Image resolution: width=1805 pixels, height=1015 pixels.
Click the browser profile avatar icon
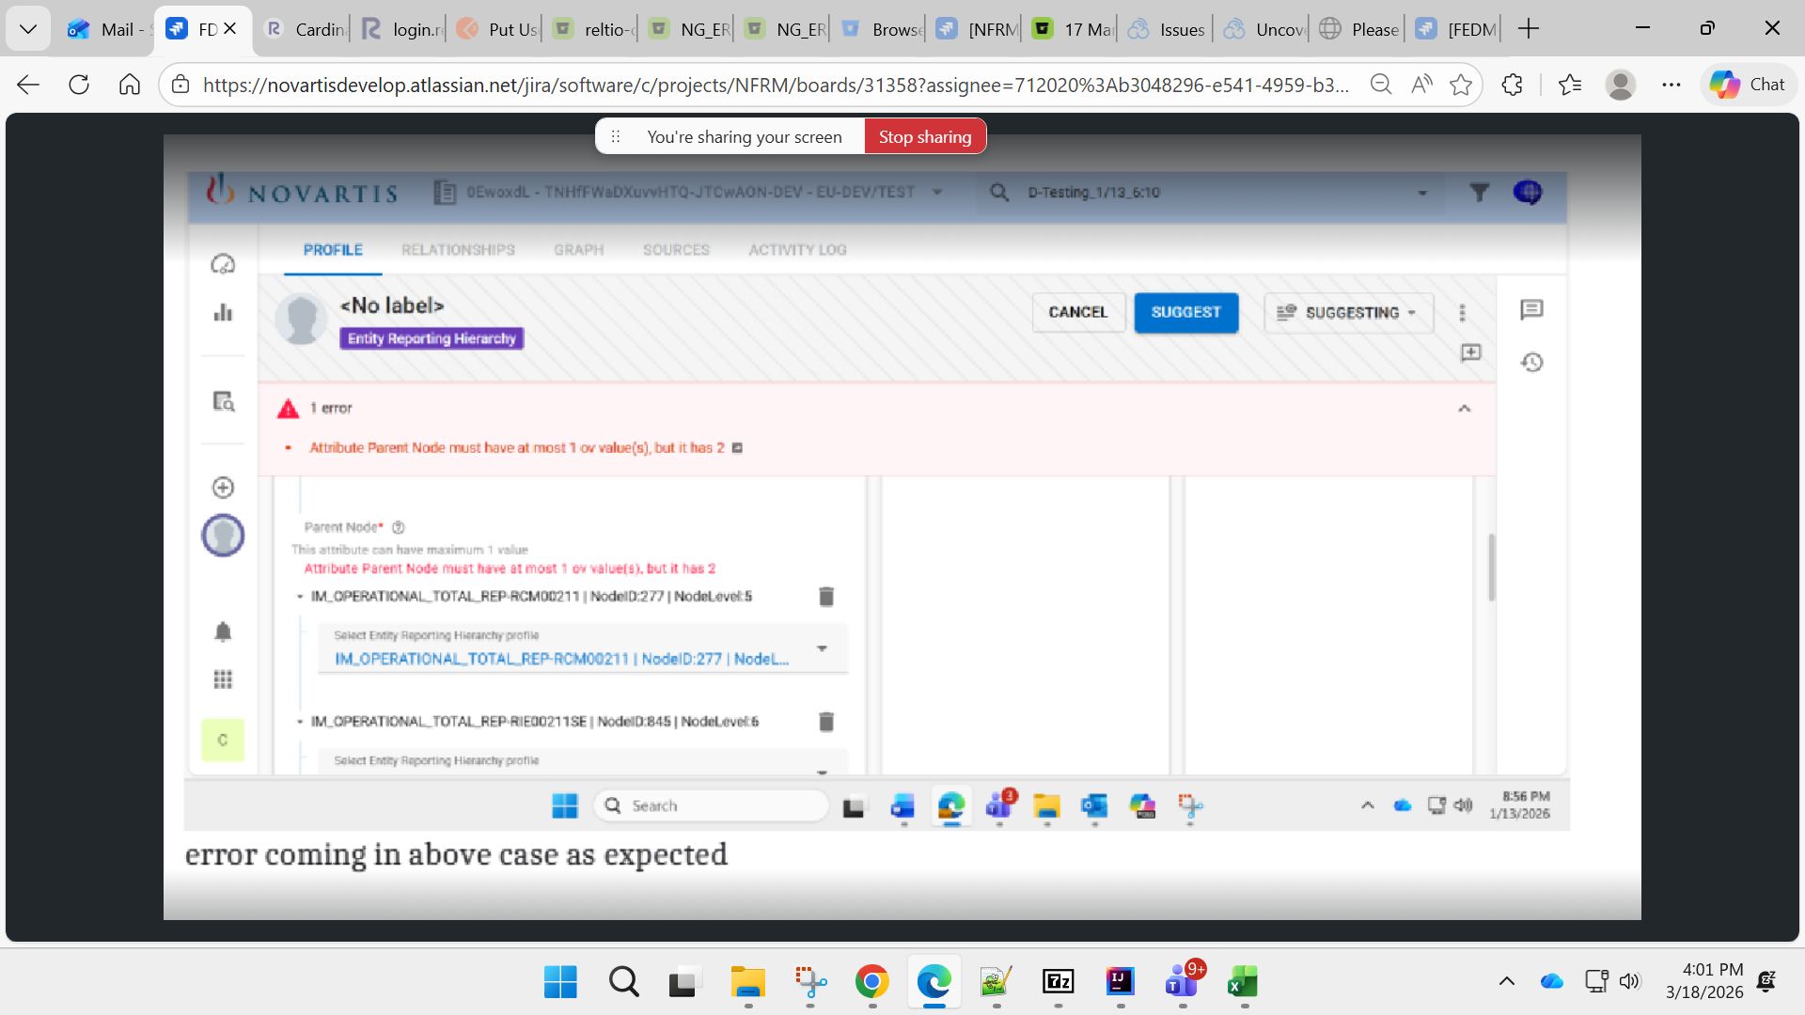point(1620,85)
